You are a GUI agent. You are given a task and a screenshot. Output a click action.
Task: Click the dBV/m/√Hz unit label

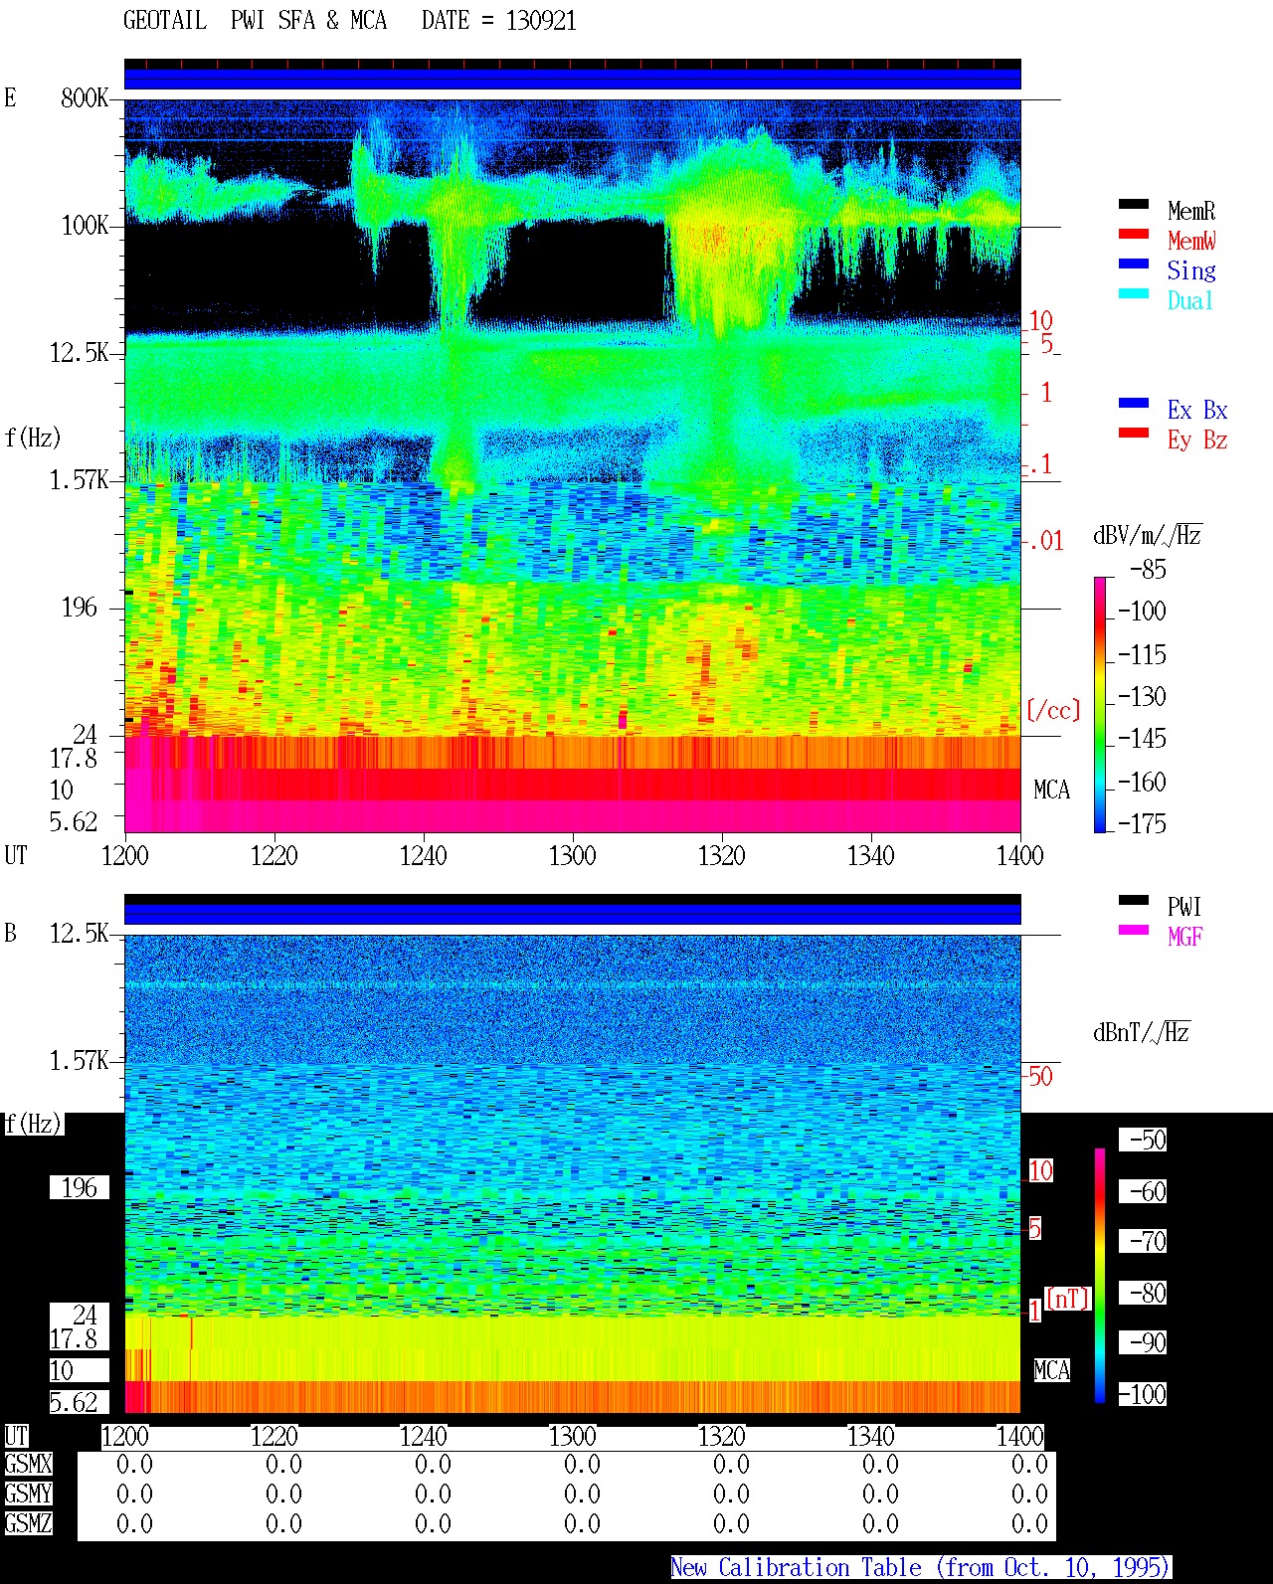[x=1148, y=535]
